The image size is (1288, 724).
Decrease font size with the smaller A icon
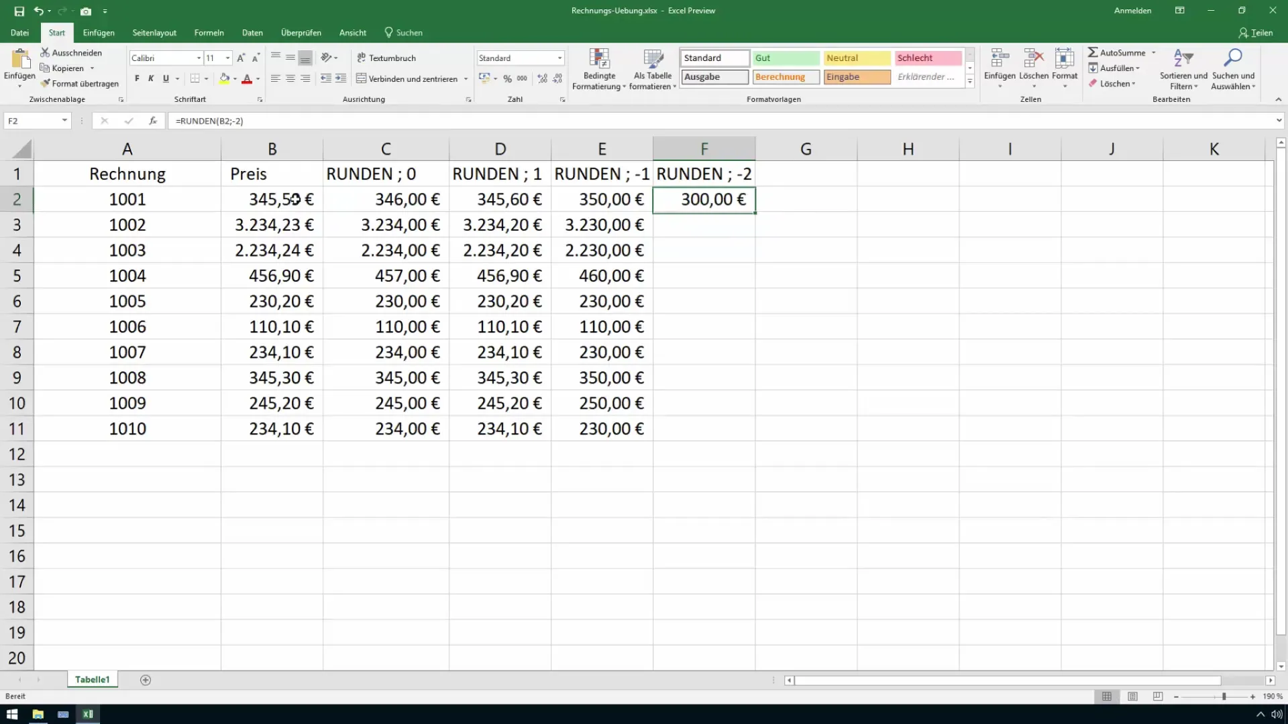pyautogui.click(x=256, y=58)
